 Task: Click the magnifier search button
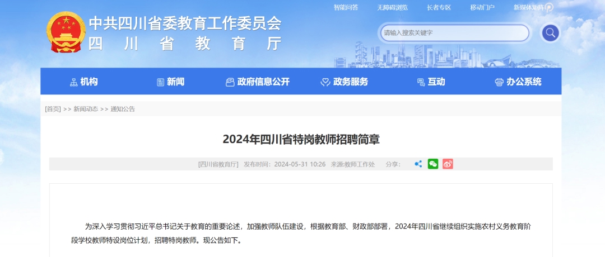pos(550,33)
